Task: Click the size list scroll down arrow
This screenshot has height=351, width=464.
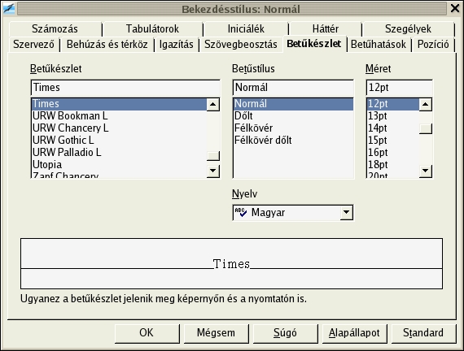Action: 426,171
